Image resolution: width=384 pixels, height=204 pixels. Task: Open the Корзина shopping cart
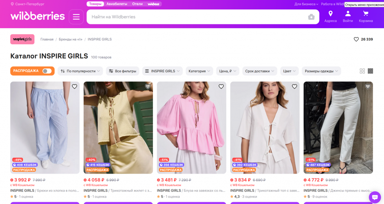pos(366,16)
